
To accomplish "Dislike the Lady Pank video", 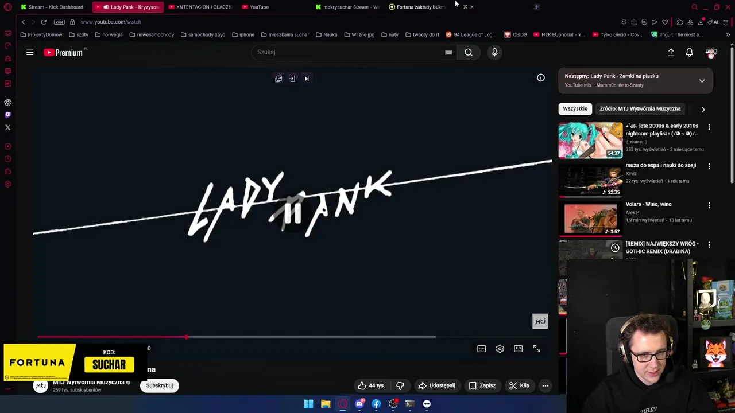I will (400, 385).
